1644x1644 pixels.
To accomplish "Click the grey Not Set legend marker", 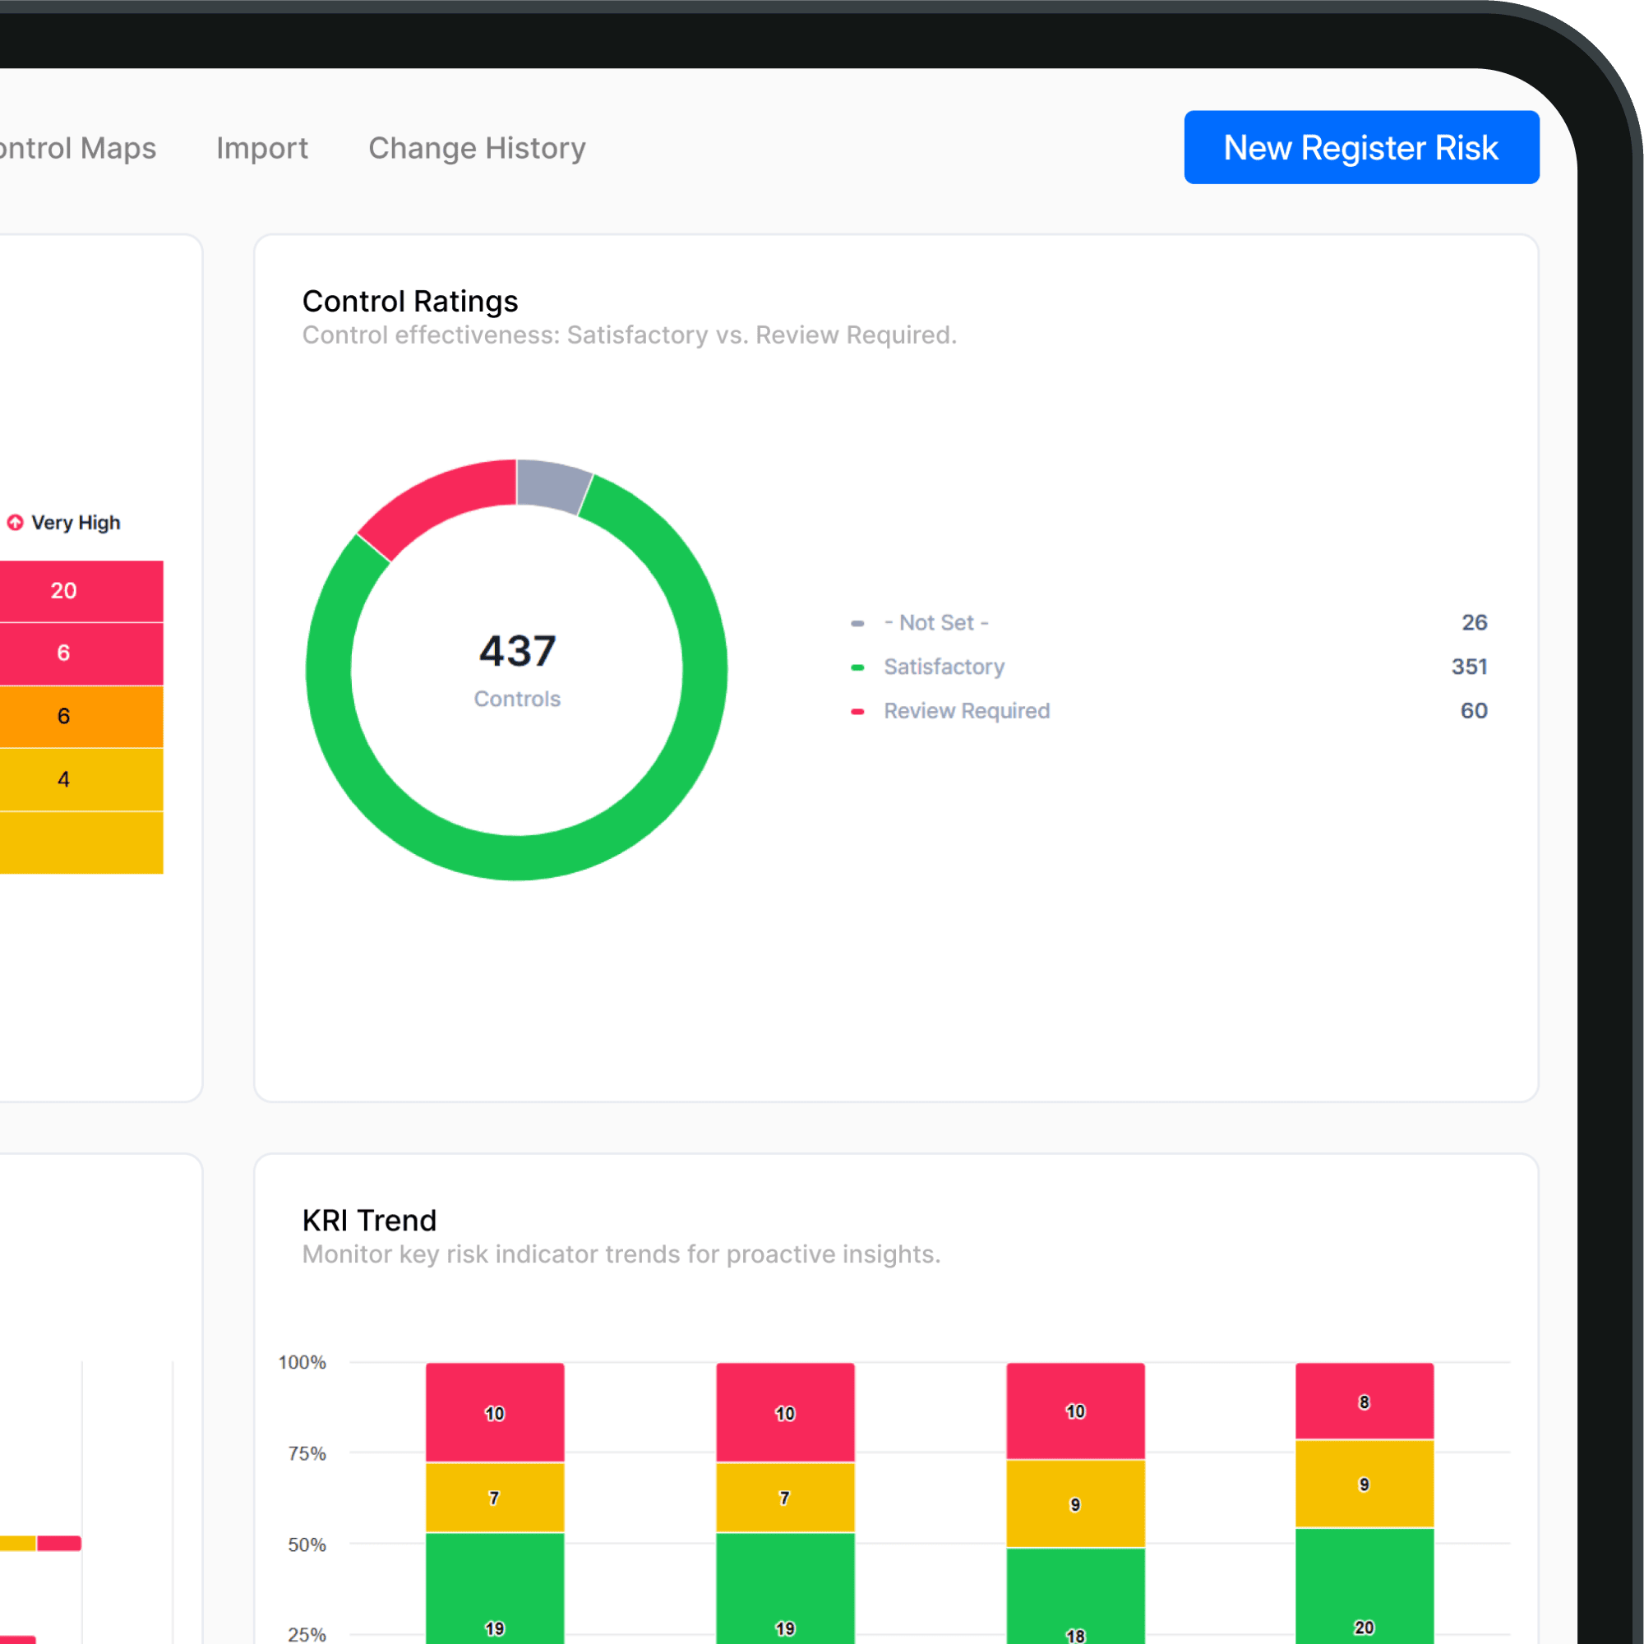I will tap(857, 624).
